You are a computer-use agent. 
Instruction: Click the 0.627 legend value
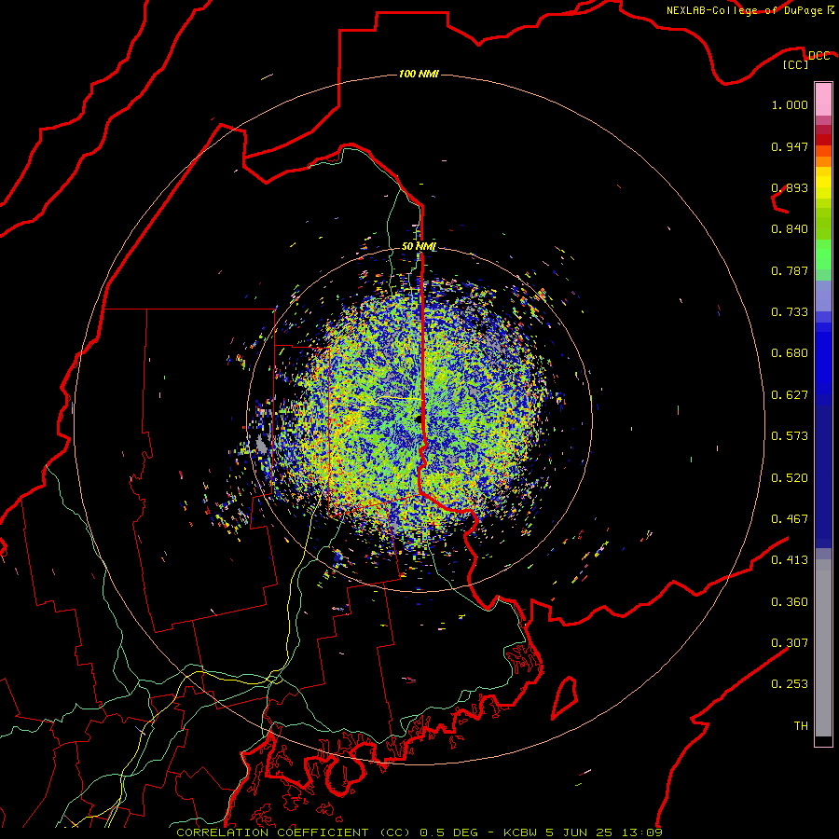pyautogui.click(x=790, y=395)
